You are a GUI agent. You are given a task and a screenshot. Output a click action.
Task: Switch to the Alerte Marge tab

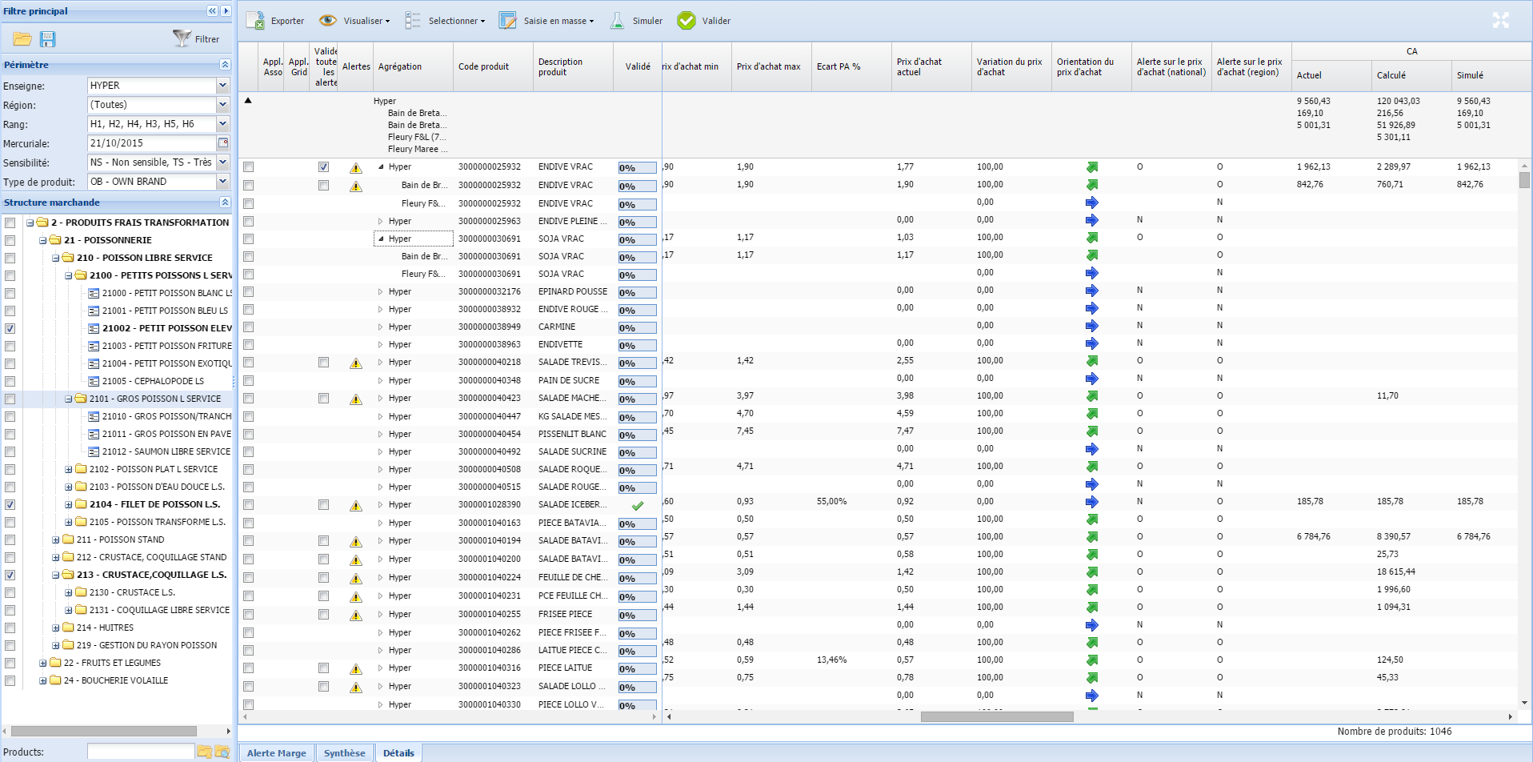coord(276,753)
